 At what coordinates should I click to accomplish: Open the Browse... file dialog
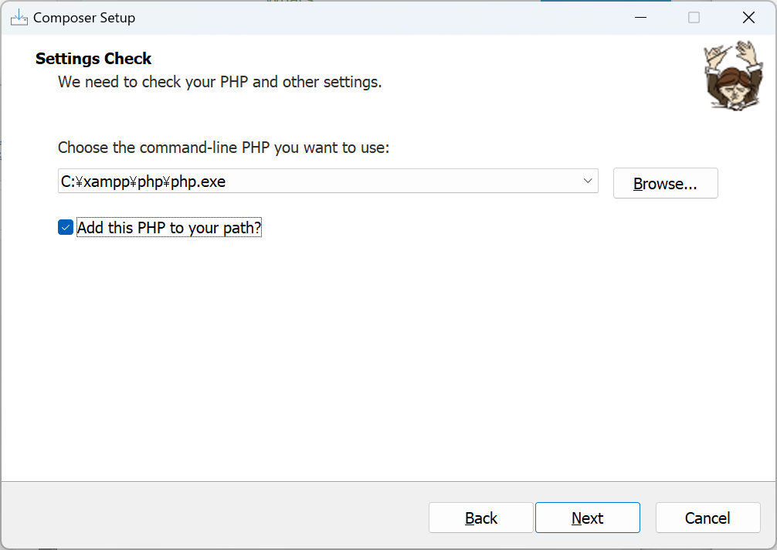pos(665,183)
